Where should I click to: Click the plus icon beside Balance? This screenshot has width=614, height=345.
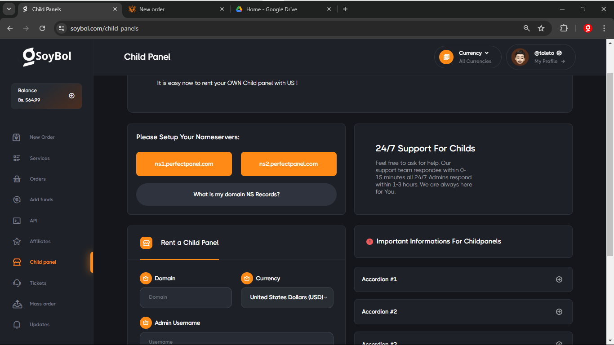[71, 96]
